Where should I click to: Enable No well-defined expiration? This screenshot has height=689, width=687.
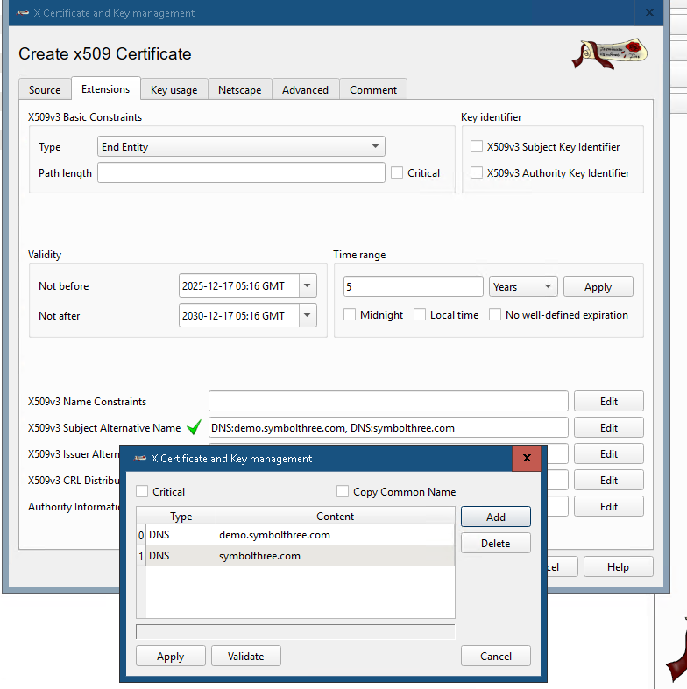[x=495, y=314]
